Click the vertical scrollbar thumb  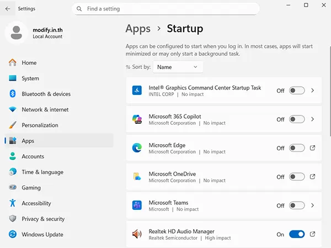pos(330,91)
